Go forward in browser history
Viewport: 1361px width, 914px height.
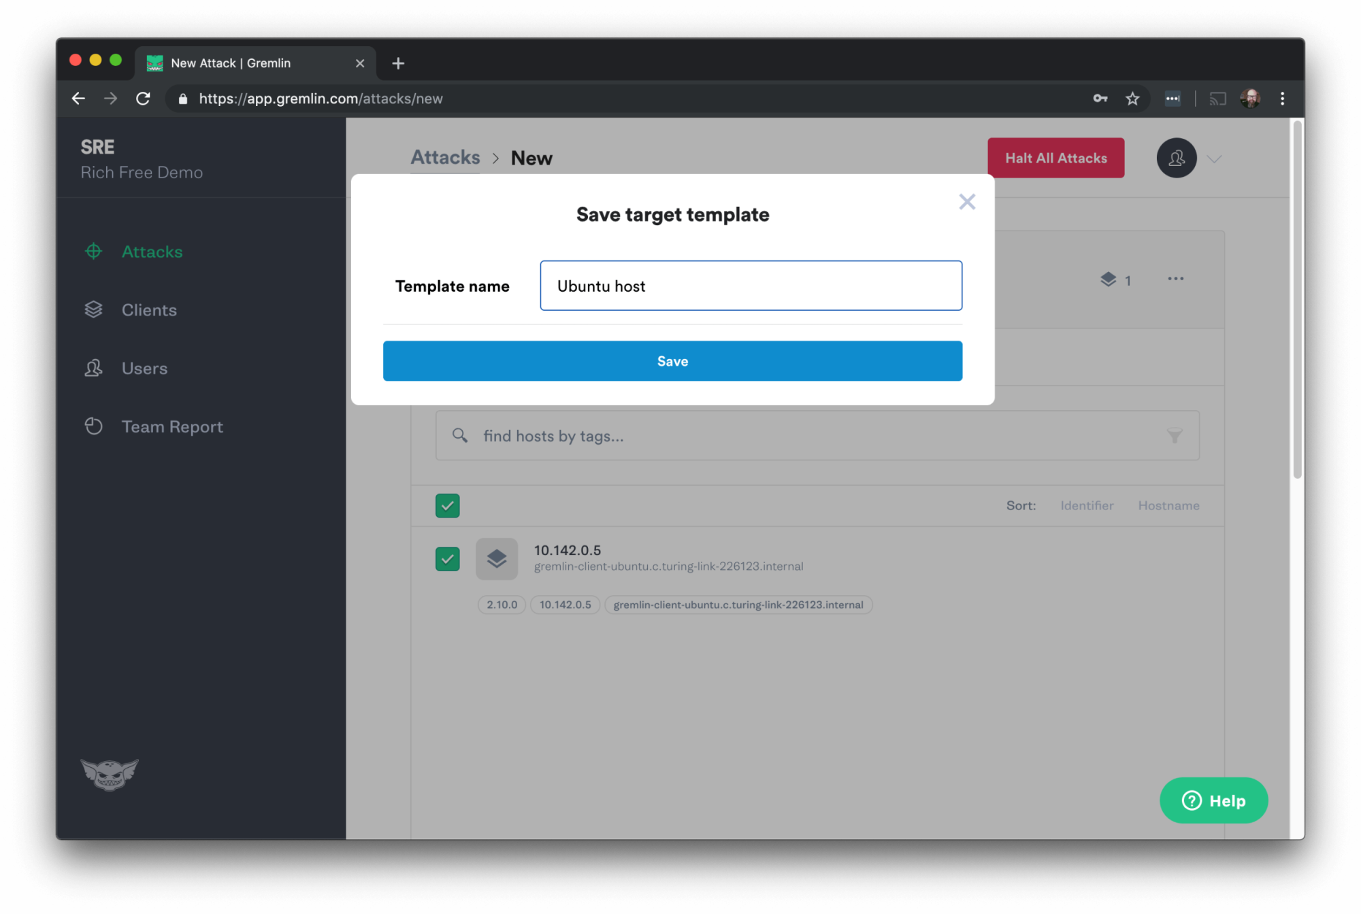[x=110, y=99]
